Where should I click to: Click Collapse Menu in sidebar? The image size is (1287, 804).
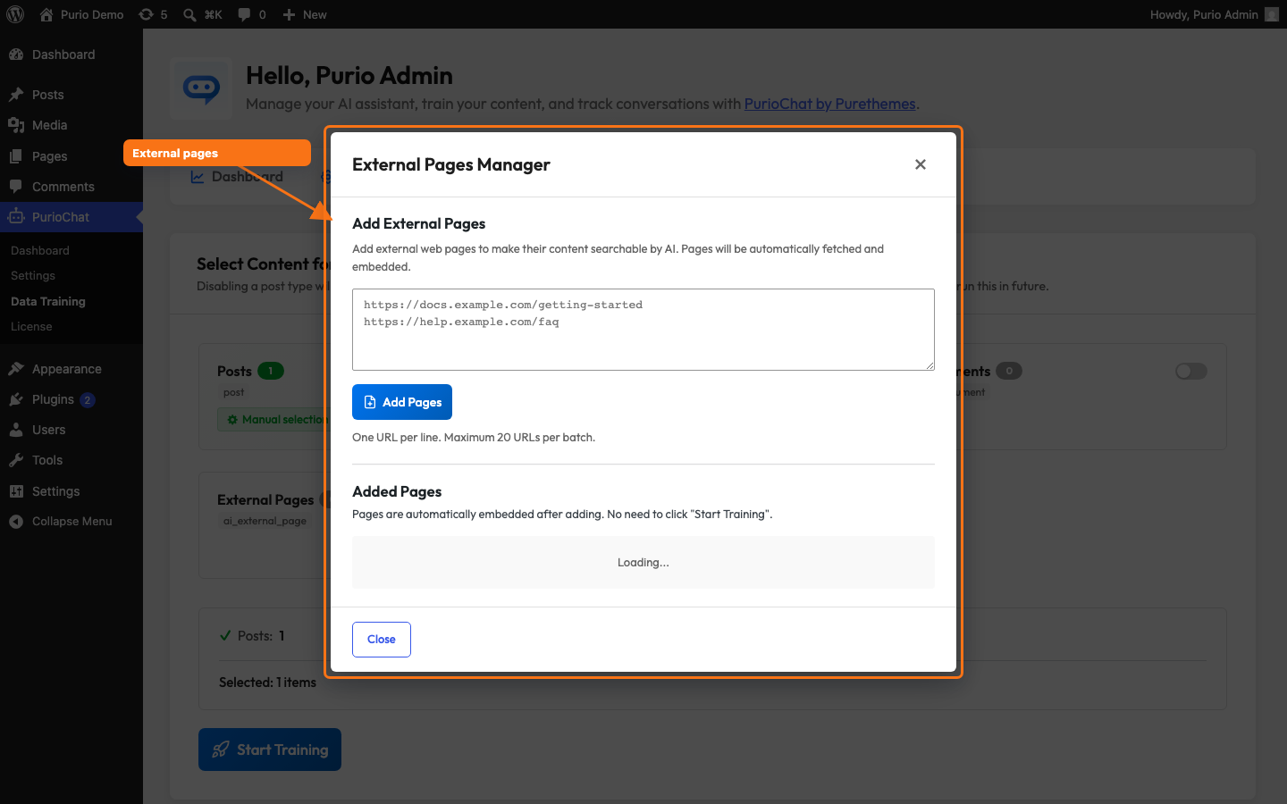(71, 522)
